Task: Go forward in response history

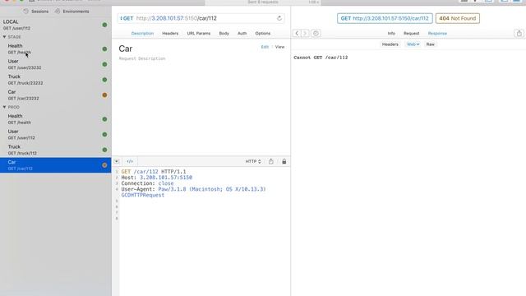Action: point(305,33)
